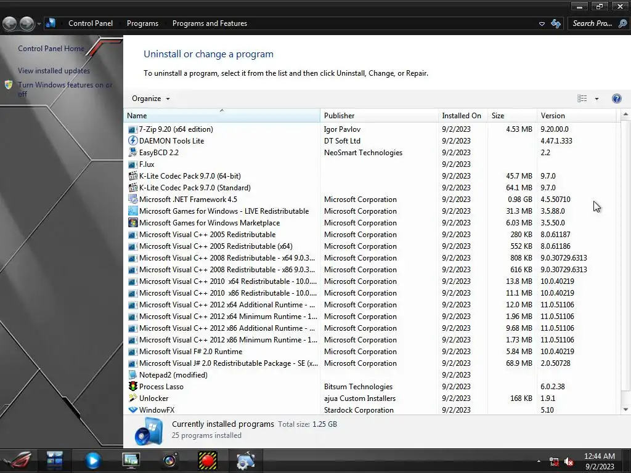
Task: Click the Unlocker wand icon
Action: coord(132,398)
